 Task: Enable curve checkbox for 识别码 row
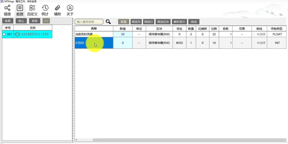[253, 43]
